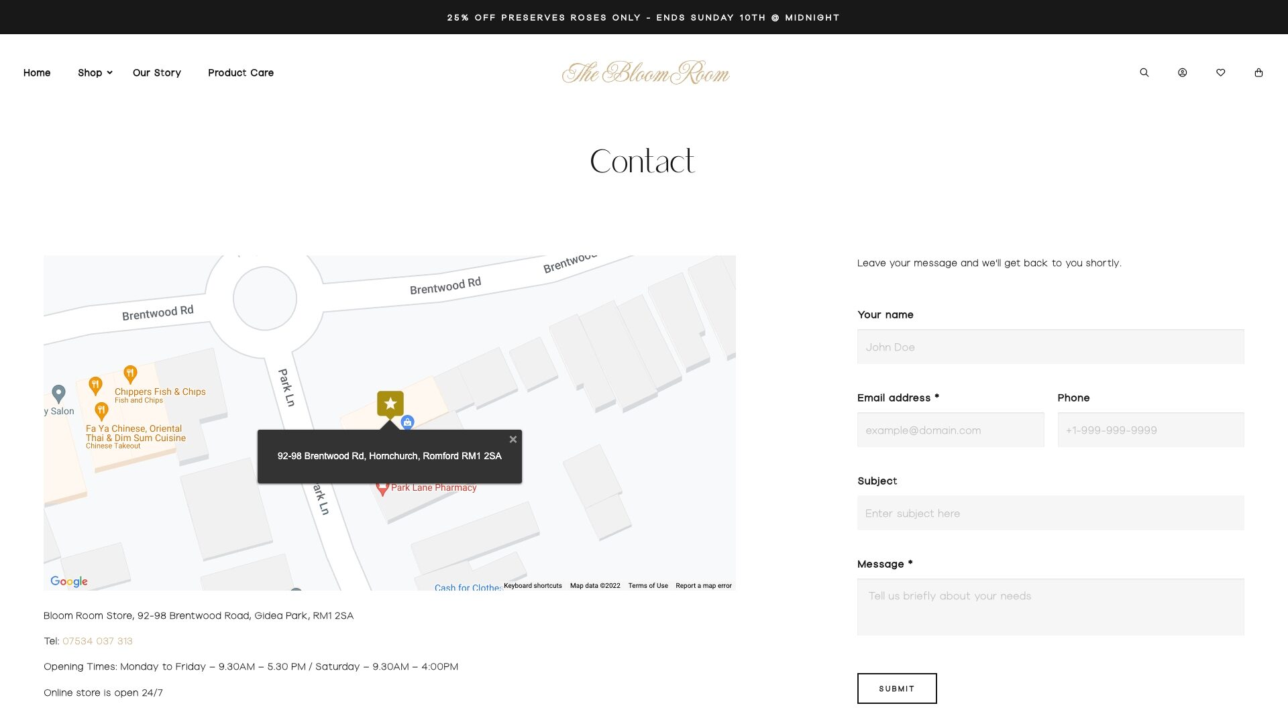
Task: Click the gold star map marker
Action: (390, 404)
